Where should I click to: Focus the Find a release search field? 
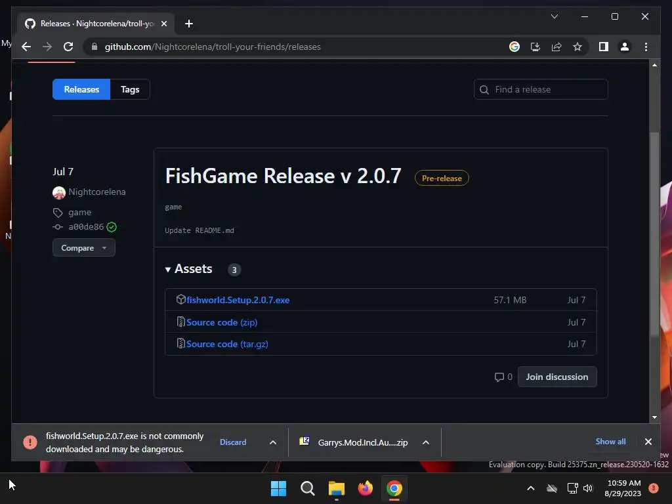pos(541,89)
